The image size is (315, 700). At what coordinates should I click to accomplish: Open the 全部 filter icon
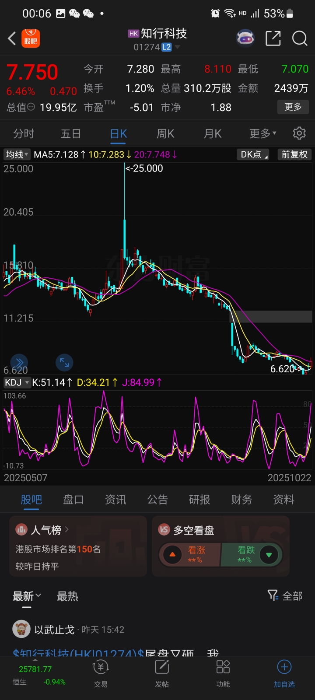click(x=273, y=595)
